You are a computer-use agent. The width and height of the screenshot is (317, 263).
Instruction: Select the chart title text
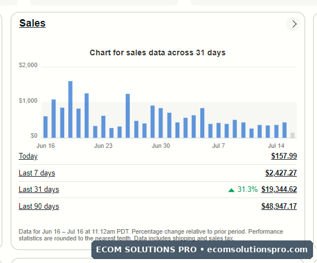[157, 52]
